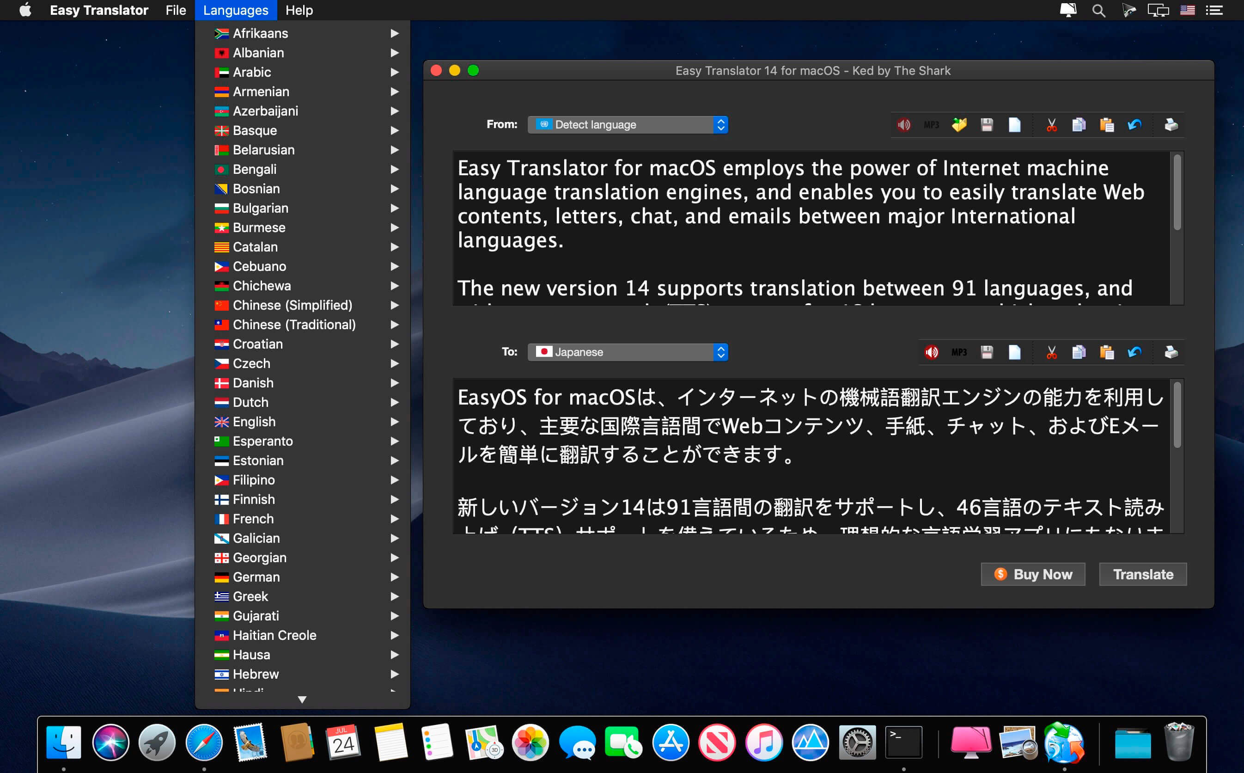Click the Translate button
Image resolution: width=1244 pixels, height=773 pixels.
1143,574
